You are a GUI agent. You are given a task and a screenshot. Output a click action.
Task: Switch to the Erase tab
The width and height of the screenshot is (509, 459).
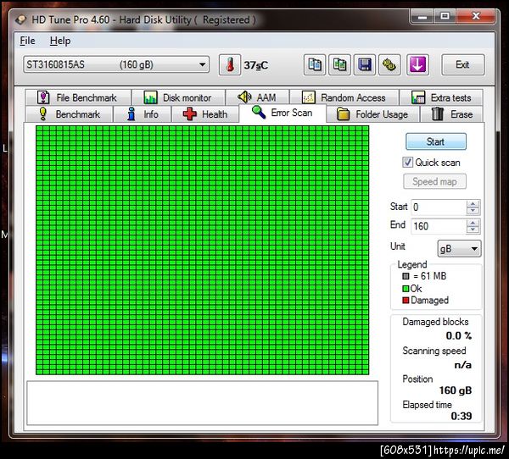coord(451,114)
